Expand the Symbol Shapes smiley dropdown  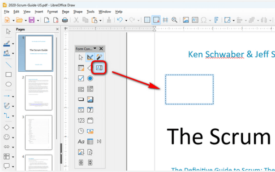click(x=13, y=138)
